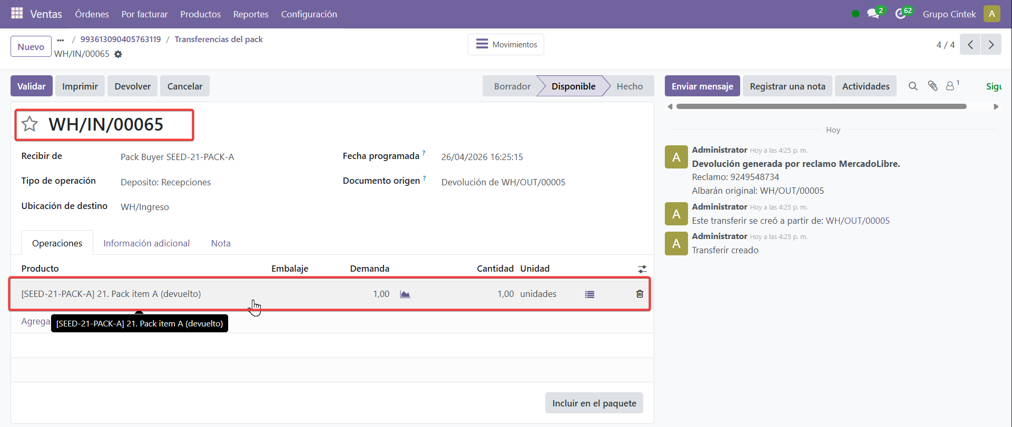Click Fecha programada help question mark
The width and height of the screenshot is (1012, 427).
click(x=424, y=153)
